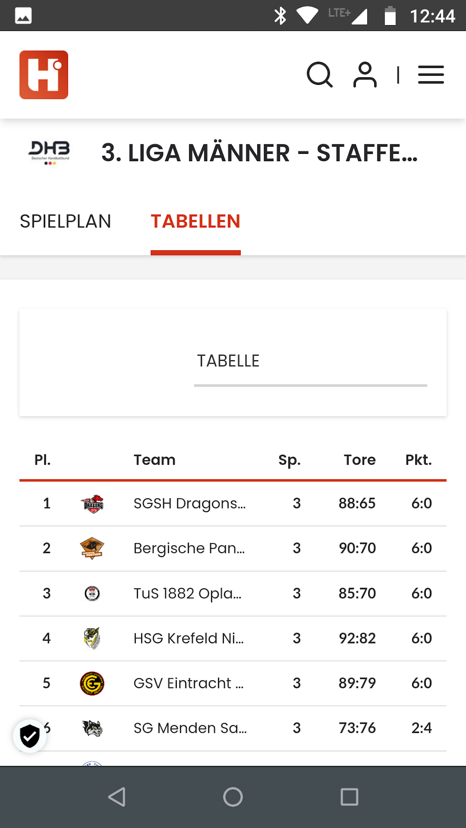466x828 pixels.
Task: Tap the SGSH Dragons team crest
Action: click(92, 504)
